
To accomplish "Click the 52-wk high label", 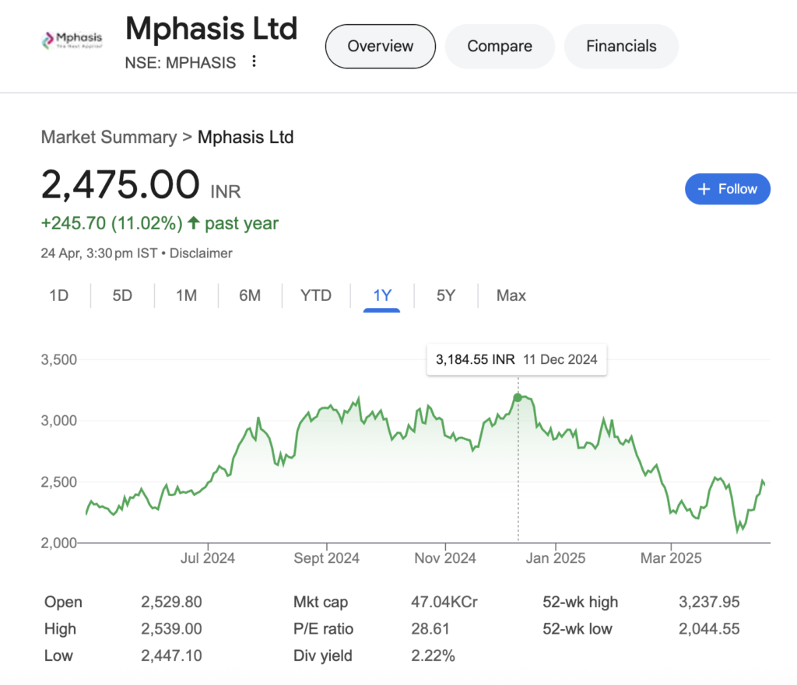I will (x=581, y=602).
